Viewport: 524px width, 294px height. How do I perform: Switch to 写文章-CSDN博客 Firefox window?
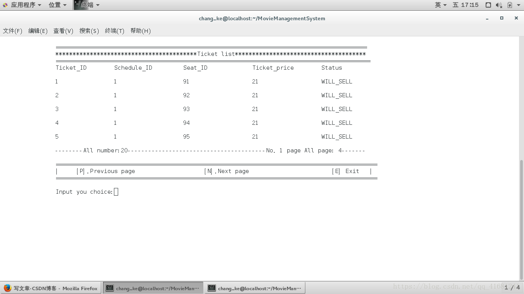(x=51, y=288)
